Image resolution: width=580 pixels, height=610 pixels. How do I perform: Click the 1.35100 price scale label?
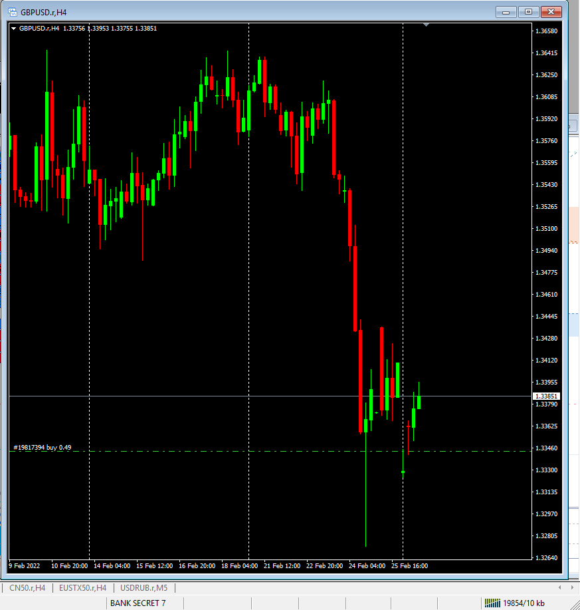[546, 229]
